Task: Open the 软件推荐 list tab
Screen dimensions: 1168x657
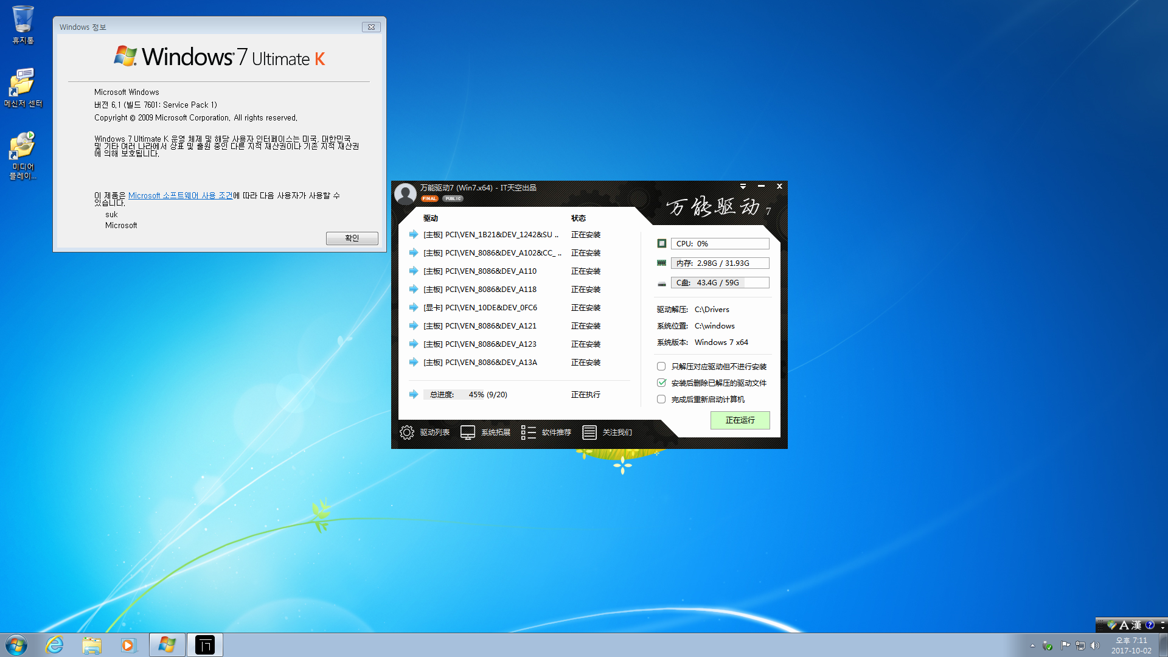Action: coord(546,433)
